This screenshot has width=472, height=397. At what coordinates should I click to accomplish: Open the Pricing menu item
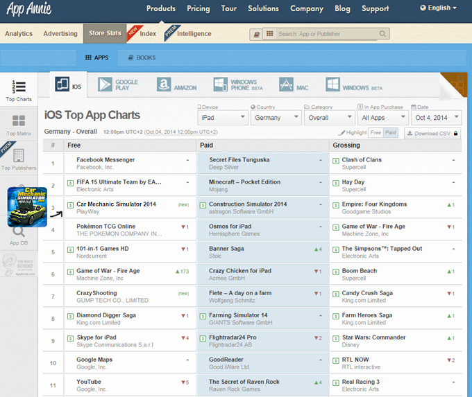[199, 8]
